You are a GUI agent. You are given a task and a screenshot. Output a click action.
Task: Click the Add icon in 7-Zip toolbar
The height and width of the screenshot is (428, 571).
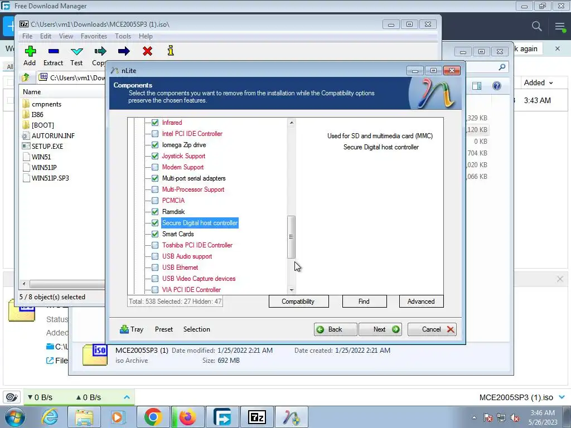tap(30, 51)
